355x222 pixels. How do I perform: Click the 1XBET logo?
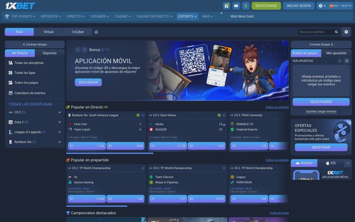[20, 6]
